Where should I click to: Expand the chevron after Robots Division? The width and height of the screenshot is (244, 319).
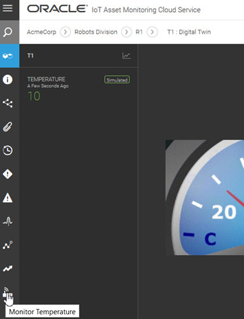[x=126, y=32]
